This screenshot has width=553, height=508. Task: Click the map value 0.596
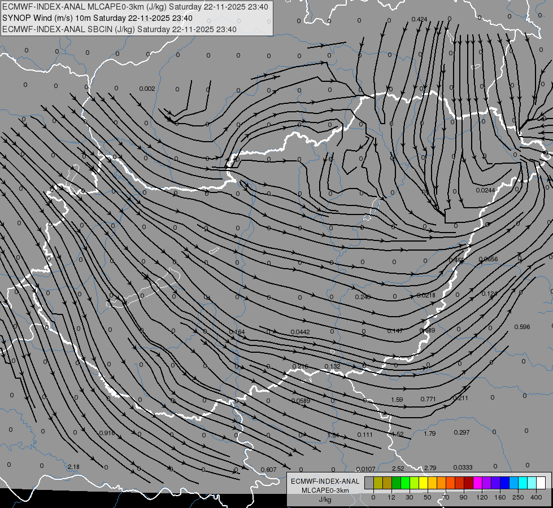[x=522, y=327]
